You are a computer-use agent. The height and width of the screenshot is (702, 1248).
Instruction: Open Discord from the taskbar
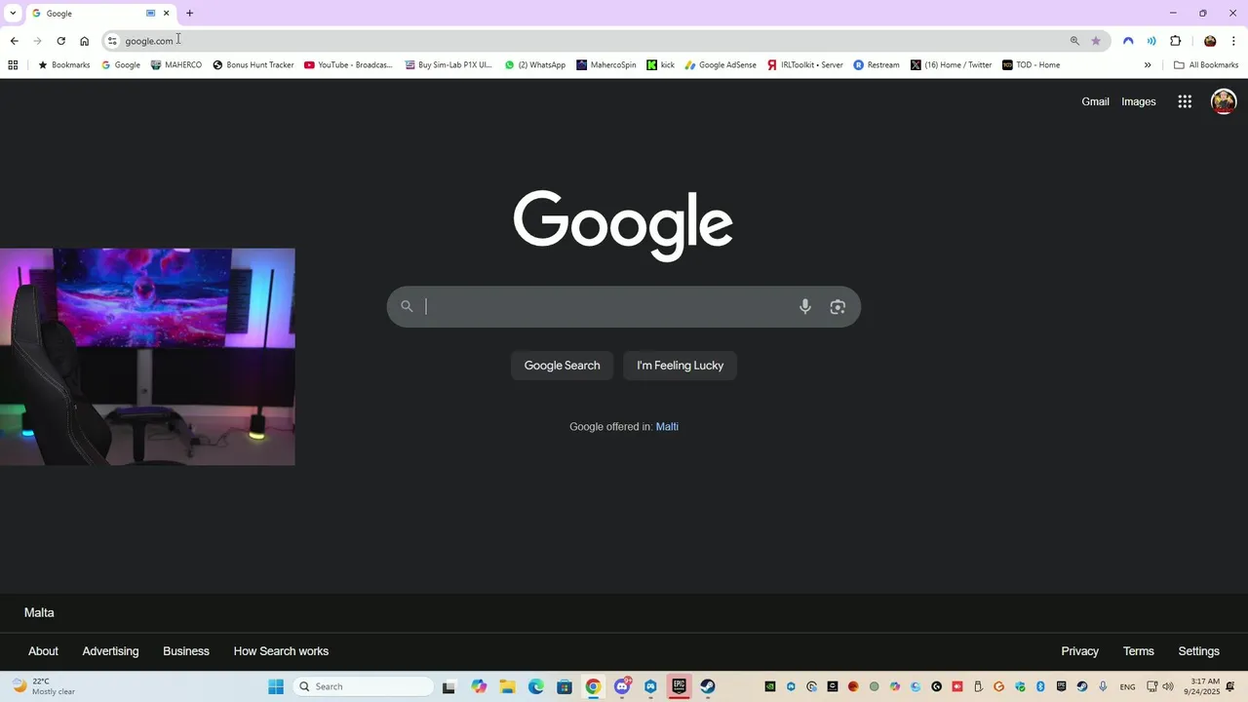(x=622, y=686)
